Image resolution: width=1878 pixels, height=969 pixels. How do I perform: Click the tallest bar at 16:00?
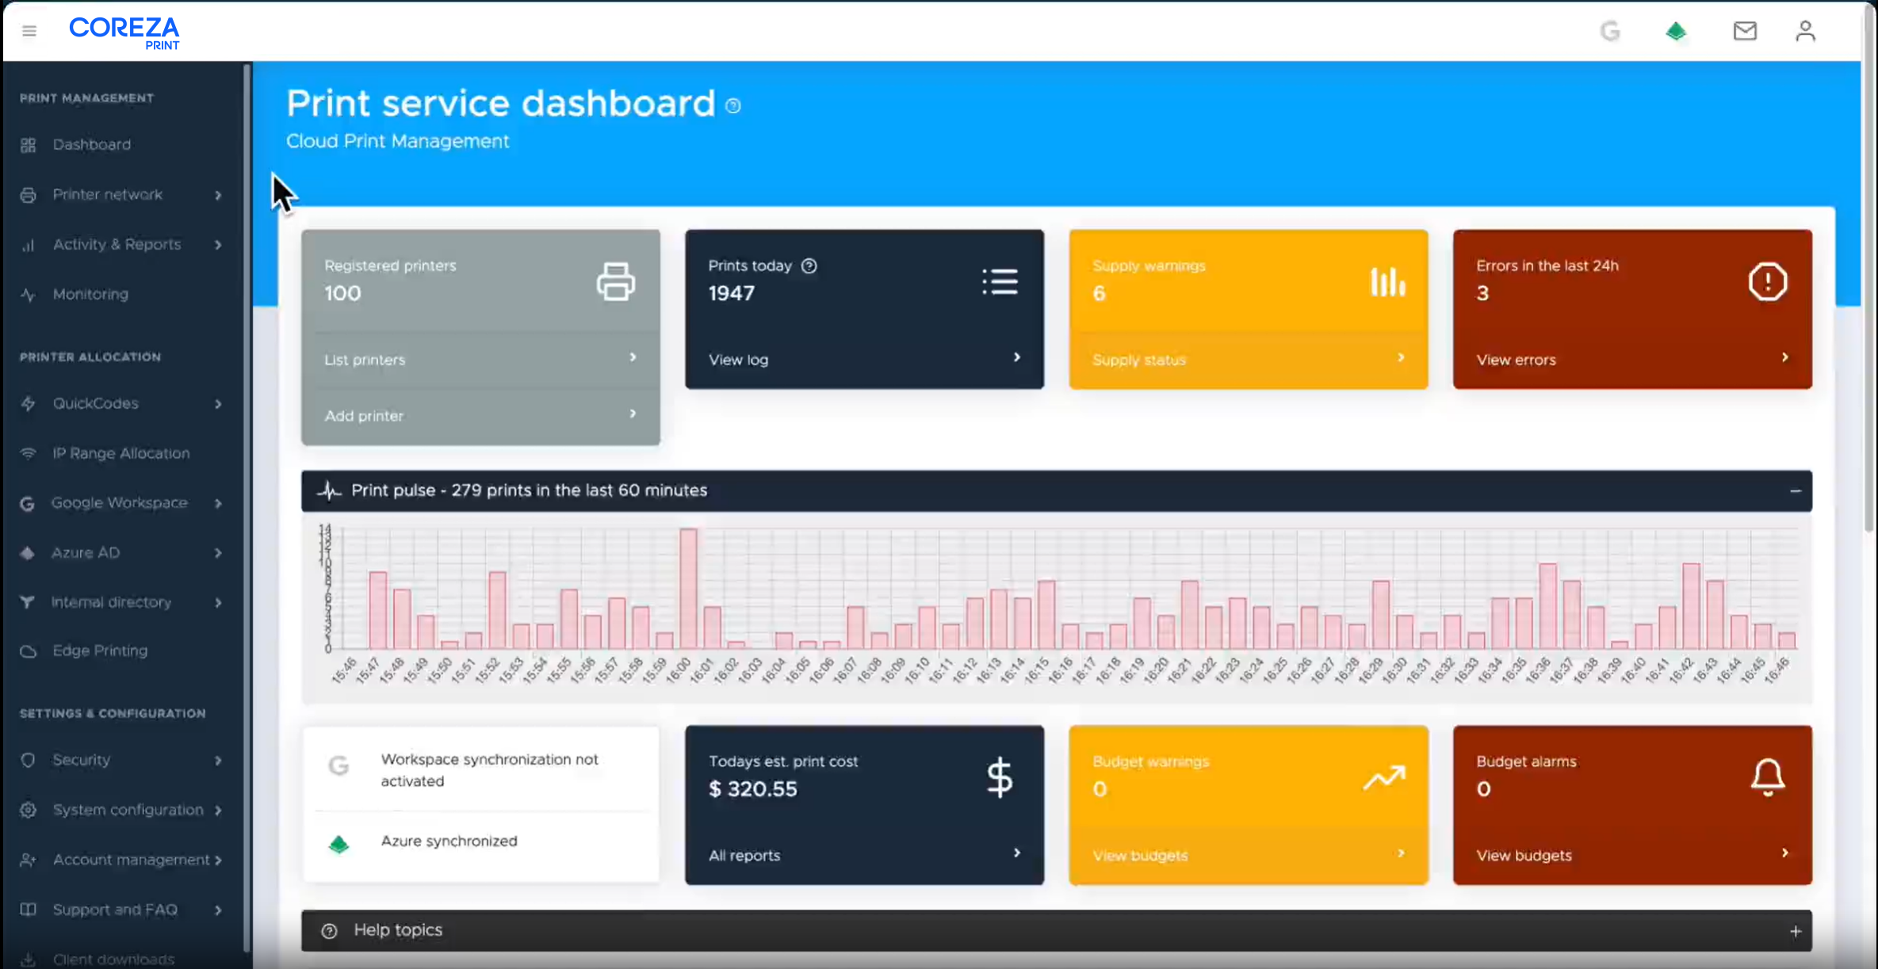tap(688, 590)
